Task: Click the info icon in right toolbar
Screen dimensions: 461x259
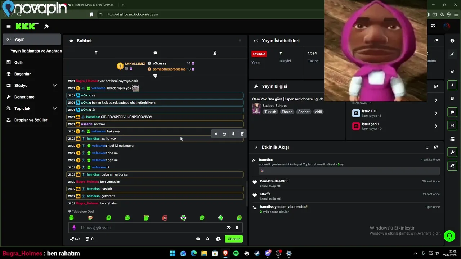Action: point(452,41)
